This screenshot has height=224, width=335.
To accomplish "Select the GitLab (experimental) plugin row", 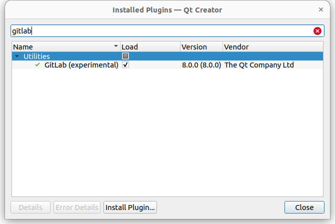I will pos(81,65).
